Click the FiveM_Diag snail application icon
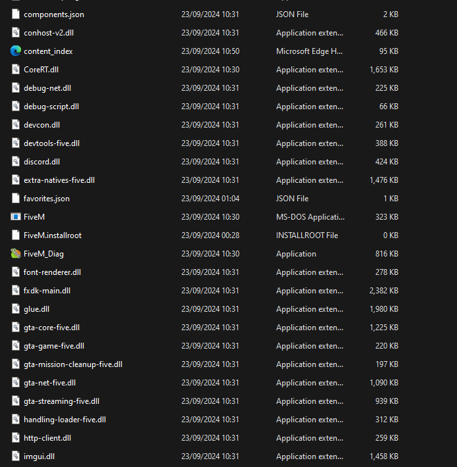457x467 pixels. tap(16, 254)
